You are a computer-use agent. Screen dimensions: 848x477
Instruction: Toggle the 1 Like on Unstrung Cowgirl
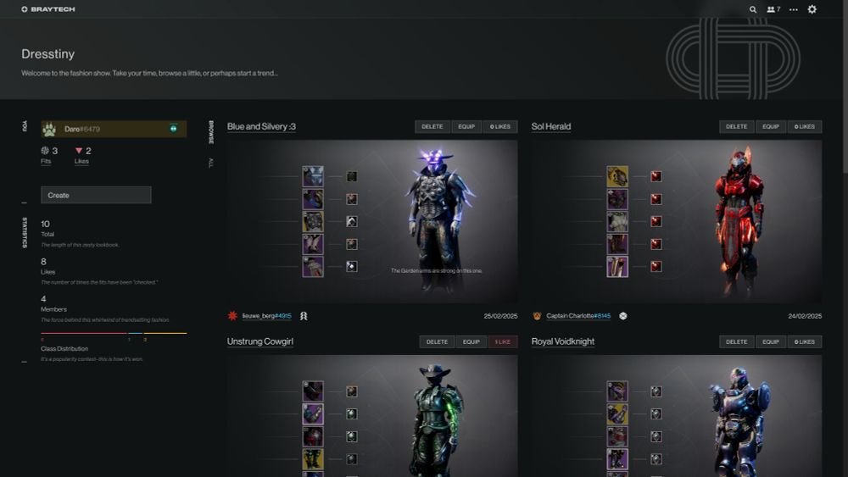coord(503,342)
